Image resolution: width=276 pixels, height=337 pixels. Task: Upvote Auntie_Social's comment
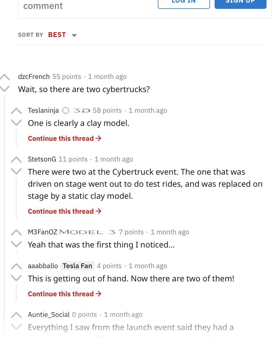coord(16,315)
